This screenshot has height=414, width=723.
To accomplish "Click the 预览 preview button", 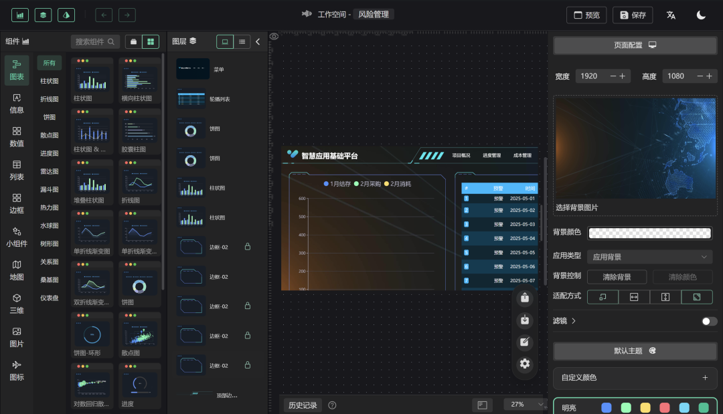I will pyautogui.click(x=586, y=15).
